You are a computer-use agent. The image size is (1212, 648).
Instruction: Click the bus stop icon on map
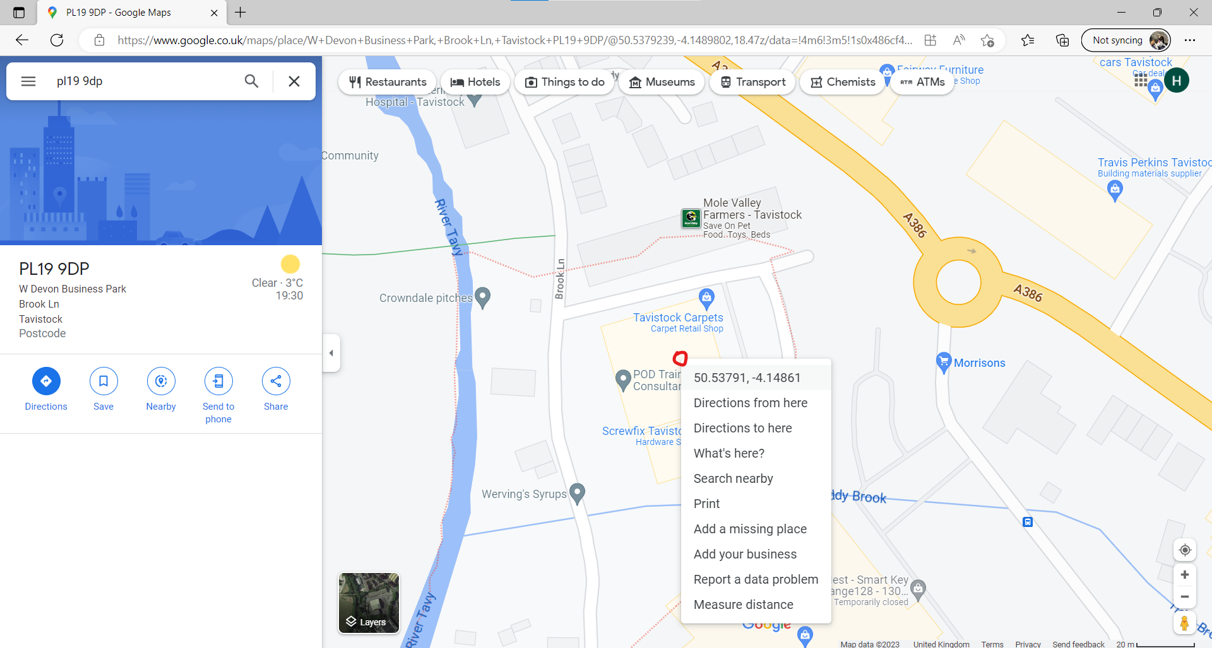pos(1028,522)
